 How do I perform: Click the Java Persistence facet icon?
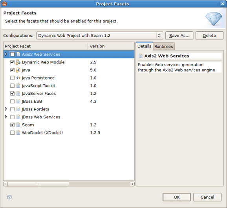pos(18,78)
